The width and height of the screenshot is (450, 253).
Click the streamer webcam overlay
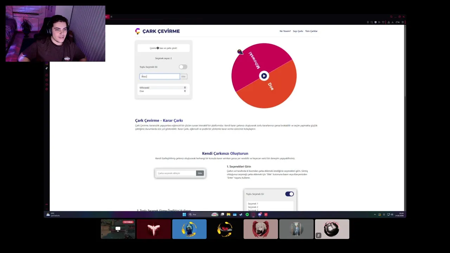tap(55, 34)
